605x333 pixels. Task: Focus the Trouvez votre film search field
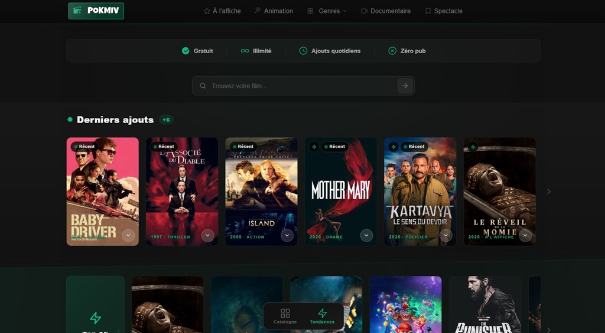coord(303,86)
